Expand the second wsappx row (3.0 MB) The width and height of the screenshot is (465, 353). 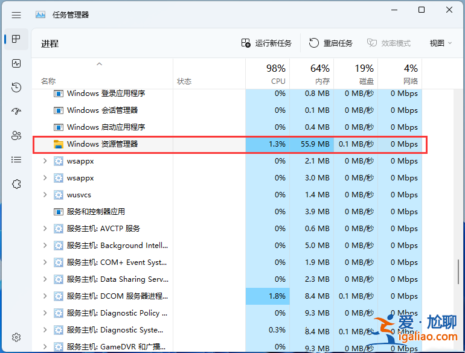click(45, 178)
